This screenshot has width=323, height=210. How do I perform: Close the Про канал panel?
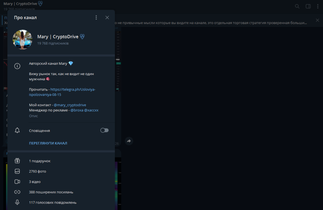(107, 18)
